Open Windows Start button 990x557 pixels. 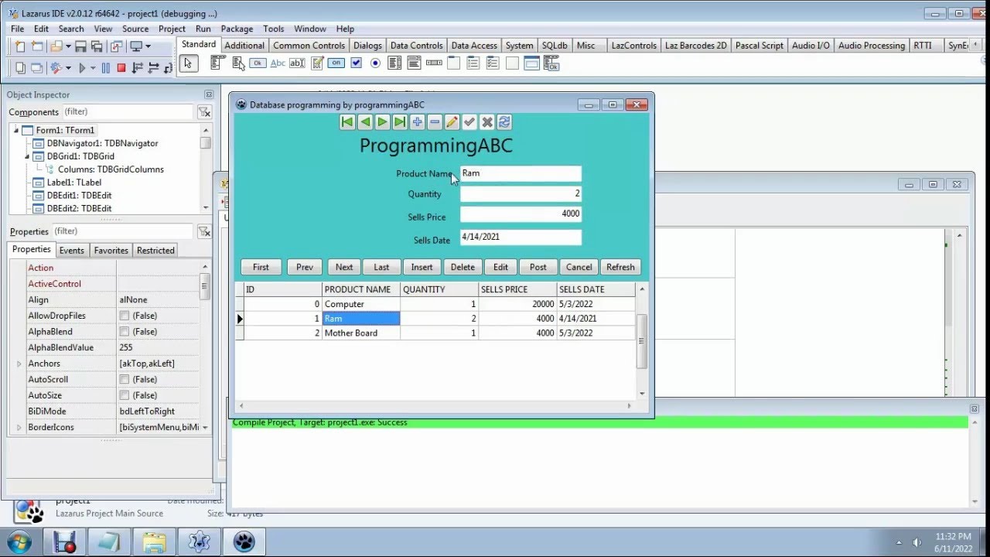(x=18, y=541)
